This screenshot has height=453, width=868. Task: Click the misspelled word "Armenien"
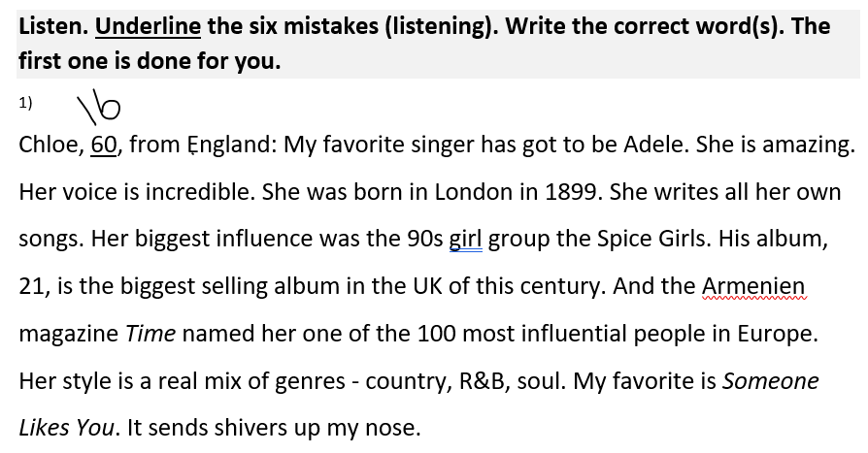[x=753, y=287]
